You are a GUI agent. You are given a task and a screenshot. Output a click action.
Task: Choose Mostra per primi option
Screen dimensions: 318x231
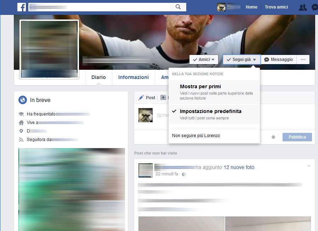[200, 86]
